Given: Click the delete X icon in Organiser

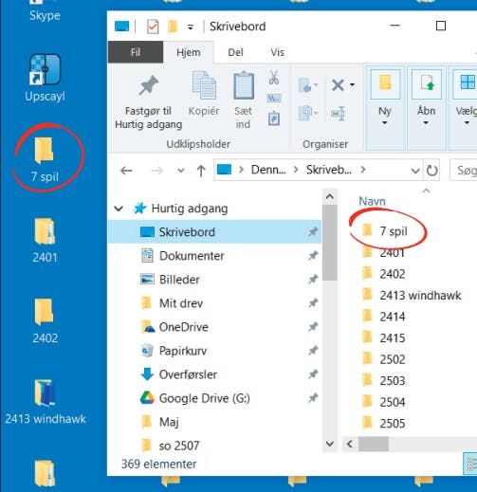Looking at the screenshot, I should (338, 85).
